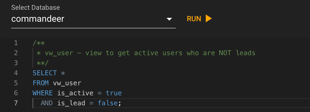Click the is_active column name
The image size is (310, 112).
point(75,93)
